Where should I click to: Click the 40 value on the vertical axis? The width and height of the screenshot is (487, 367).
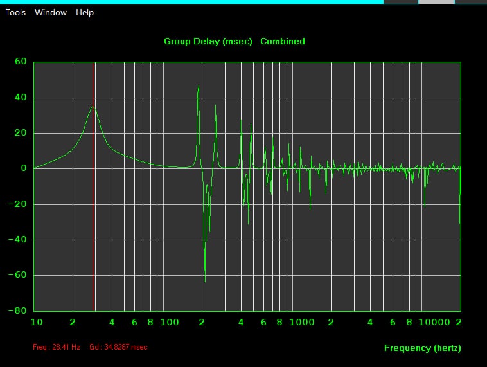coord(21,97)
